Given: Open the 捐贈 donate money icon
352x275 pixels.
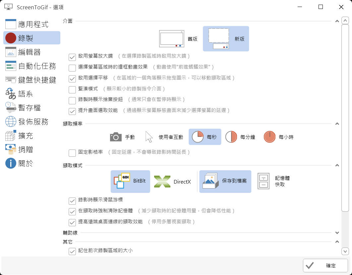Looking at the screenshot, I should point(11,149).
